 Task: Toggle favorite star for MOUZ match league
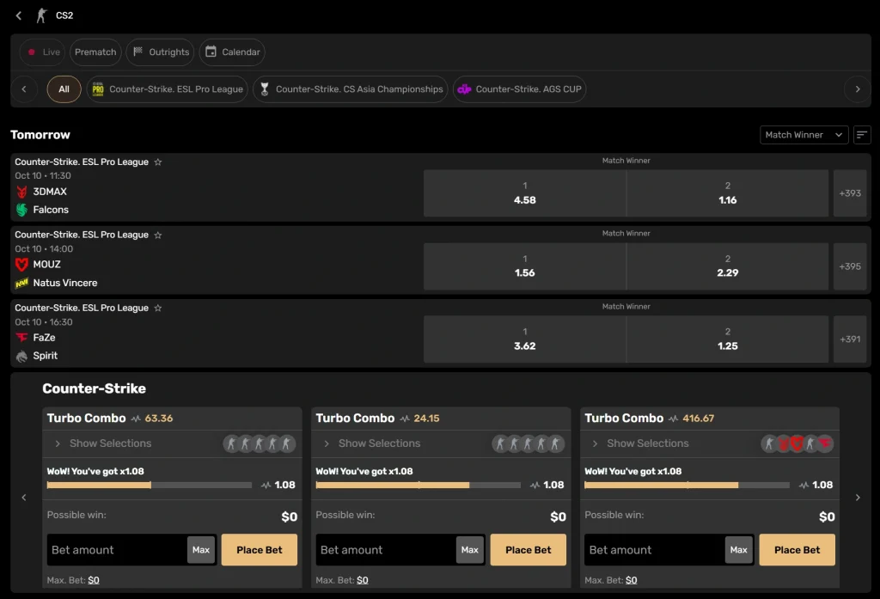158,235
